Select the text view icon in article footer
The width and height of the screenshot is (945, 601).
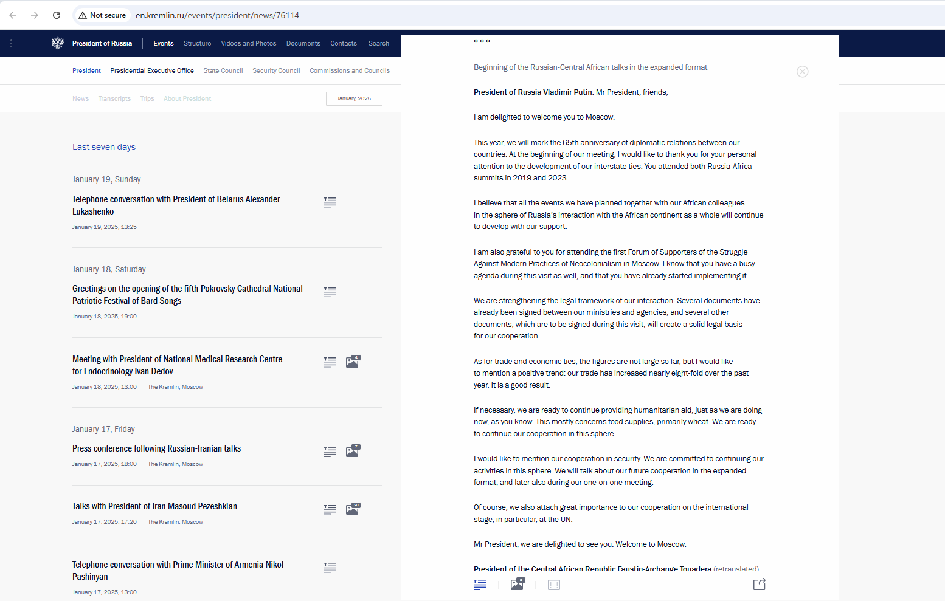(480, 585)
